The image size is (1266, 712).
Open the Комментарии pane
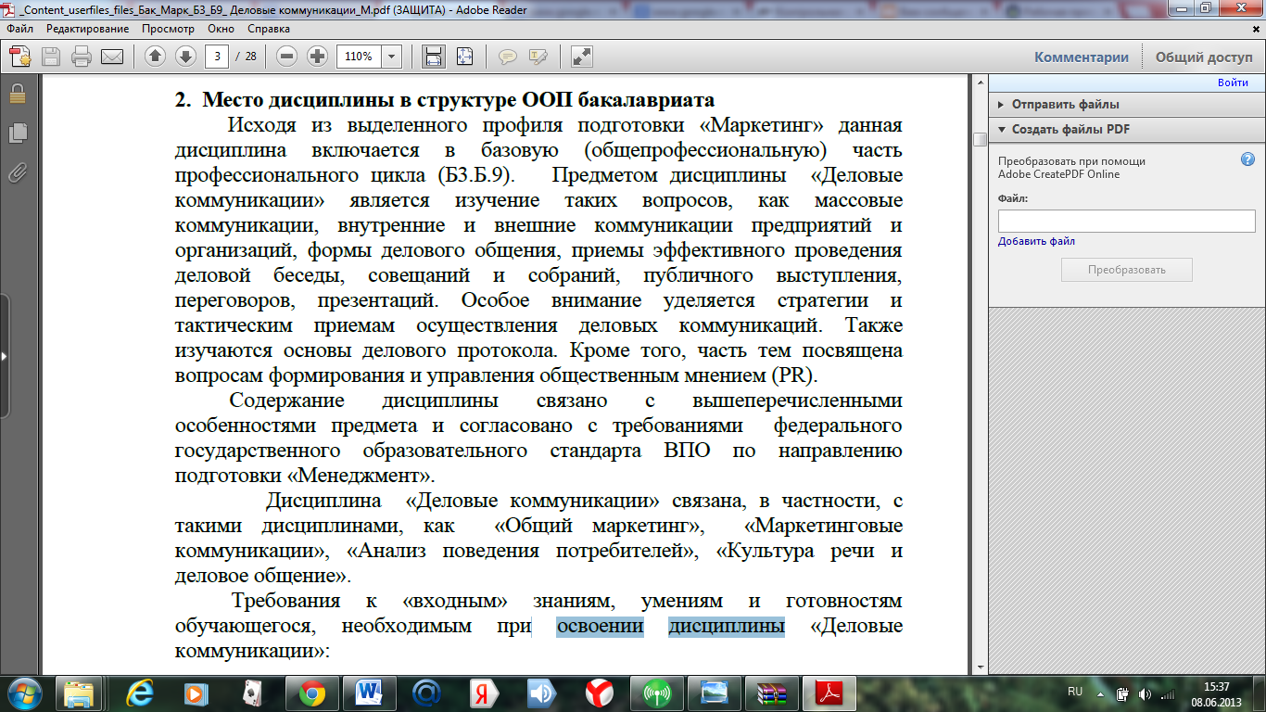point(1082,57)
